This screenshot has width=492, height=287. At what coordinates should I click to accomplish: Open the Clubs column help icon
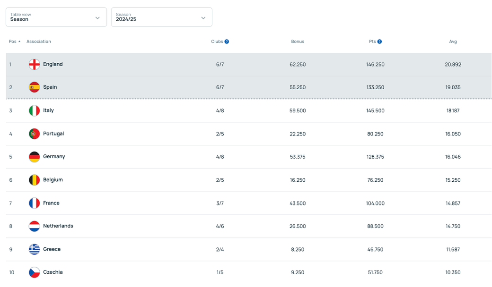(227, 42)
